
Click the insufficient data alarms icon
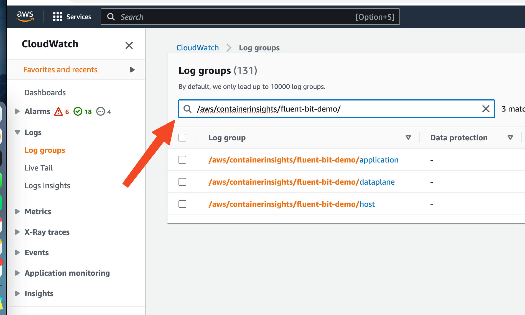coord(100,112)
